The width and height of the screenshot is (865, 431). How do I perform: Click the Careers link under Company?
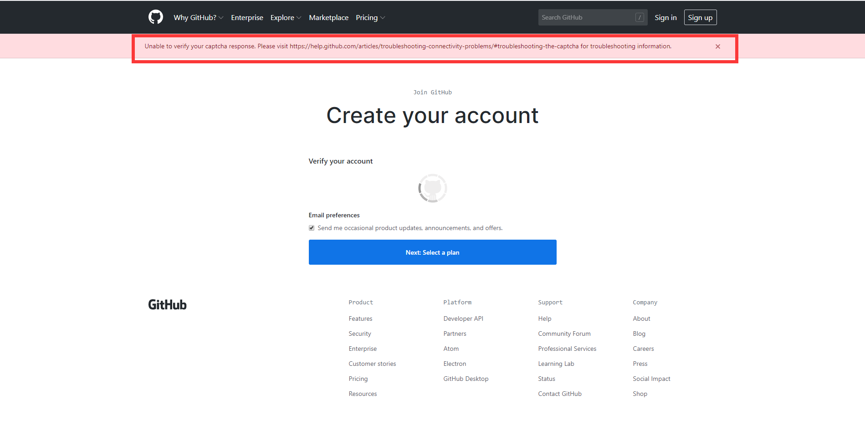[643, 349]
